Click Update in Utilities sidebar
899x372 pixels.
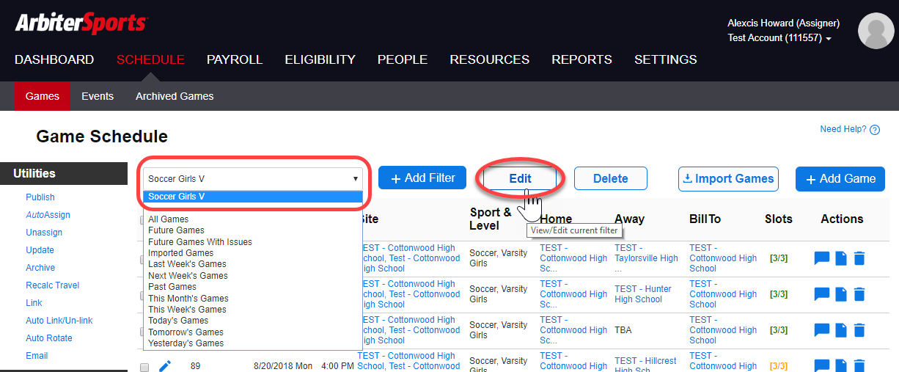tap(40, 250)
